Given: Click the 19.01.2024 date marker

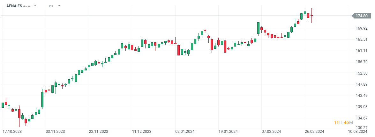Looking at the screenshot, I should click(x=228, y=131).
